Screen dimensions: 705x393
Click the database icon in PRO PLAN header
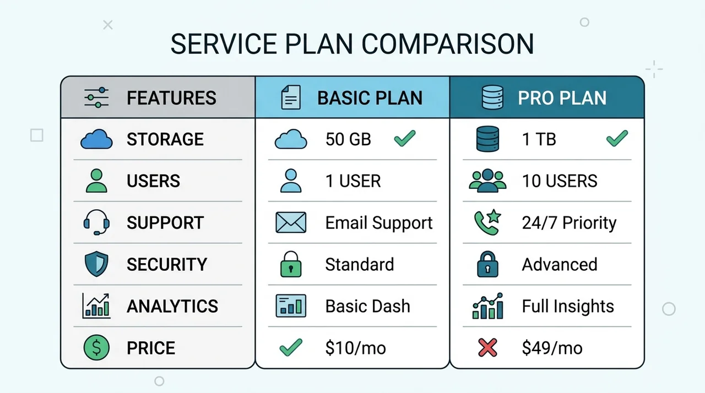492,97
